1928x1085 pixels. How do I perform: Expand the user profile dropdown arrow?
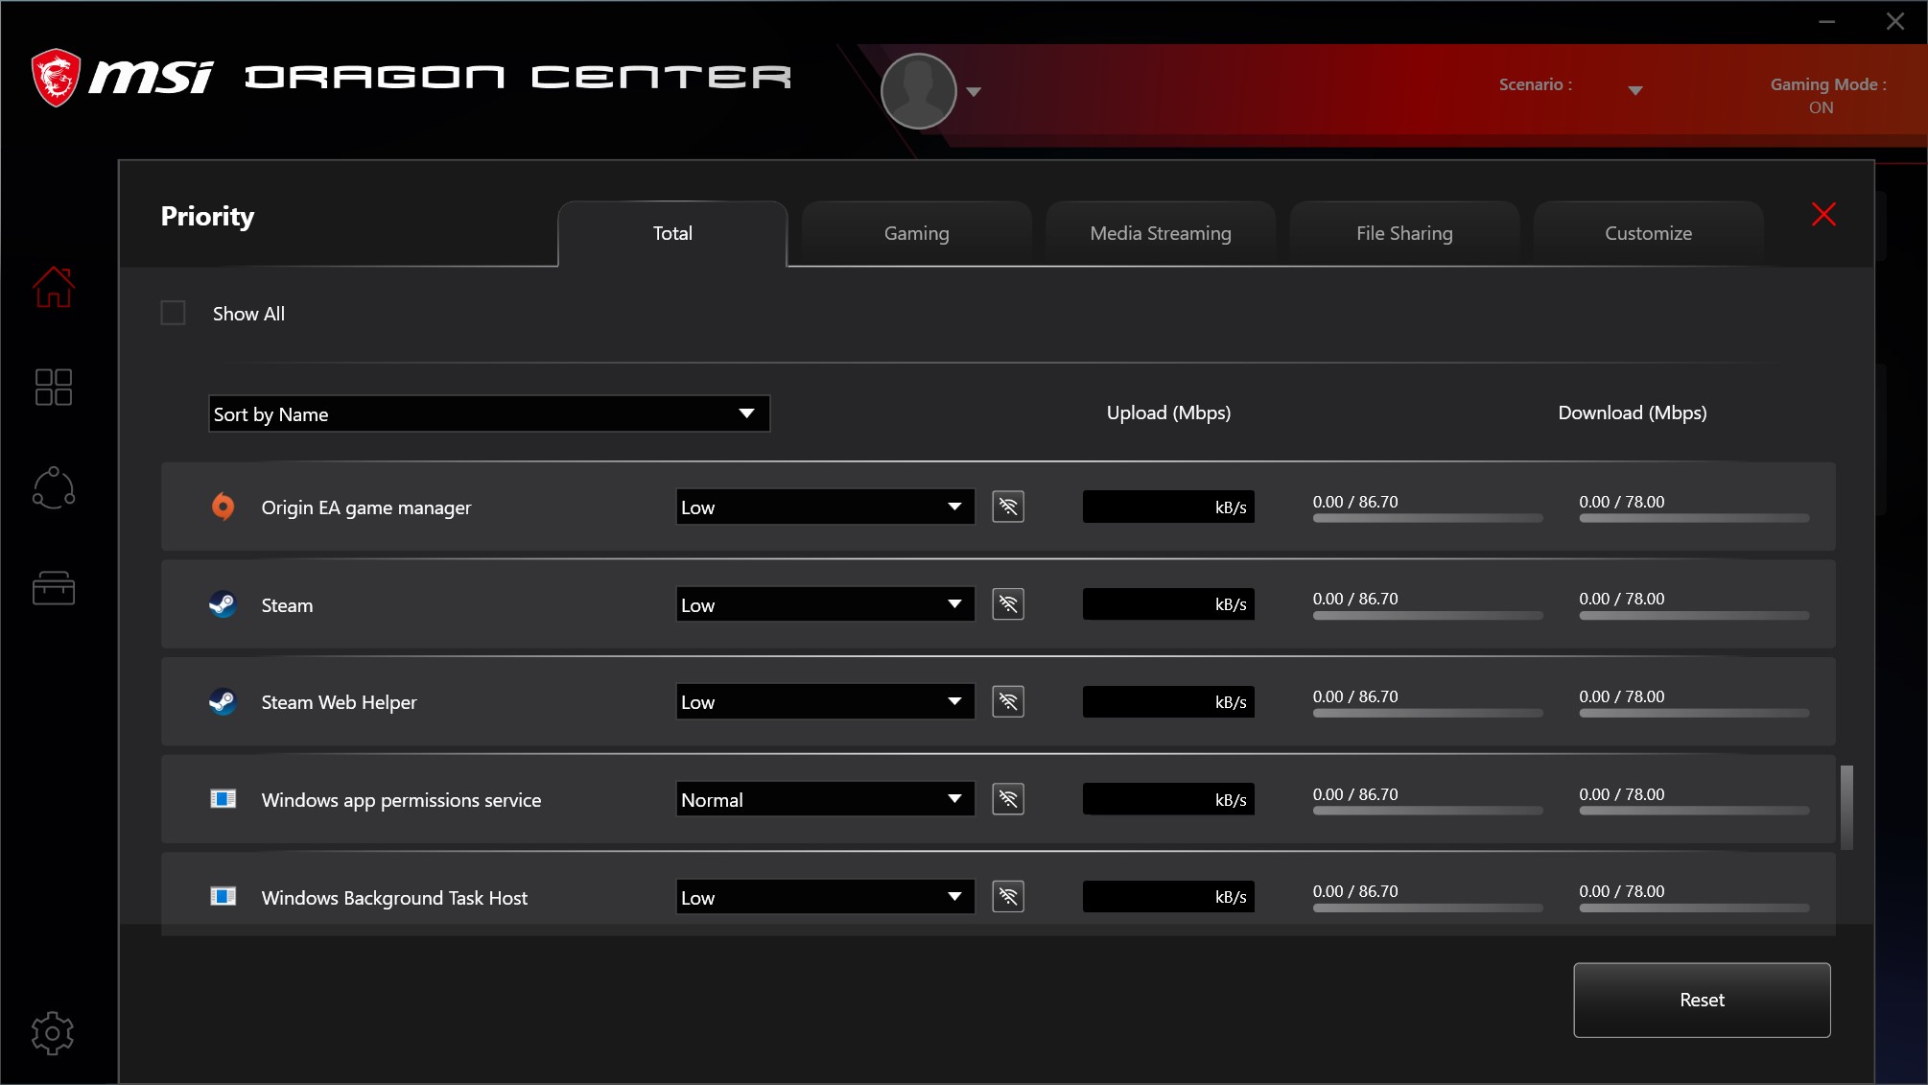click(x=974, y=92)
